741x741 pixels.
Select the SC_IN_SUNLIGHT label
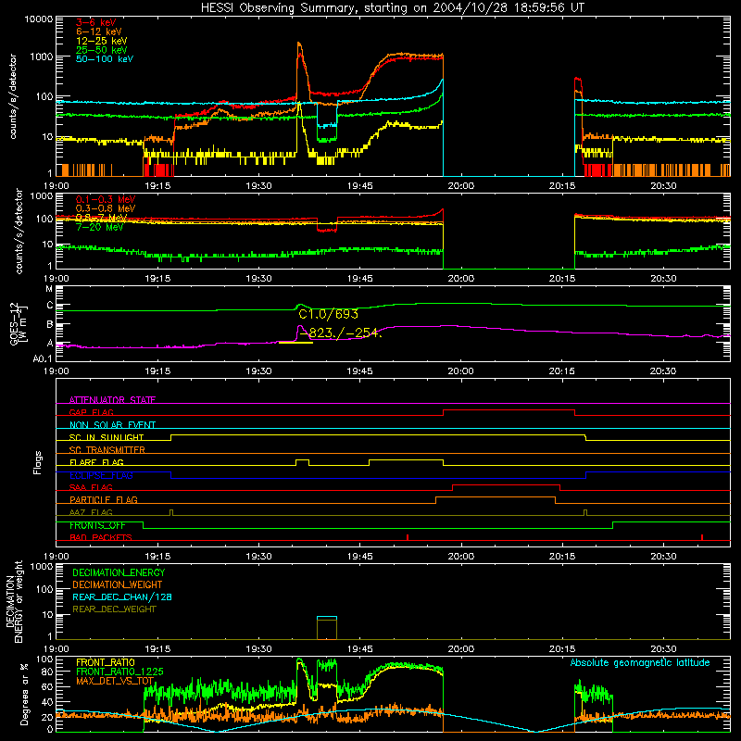point(107,437)
